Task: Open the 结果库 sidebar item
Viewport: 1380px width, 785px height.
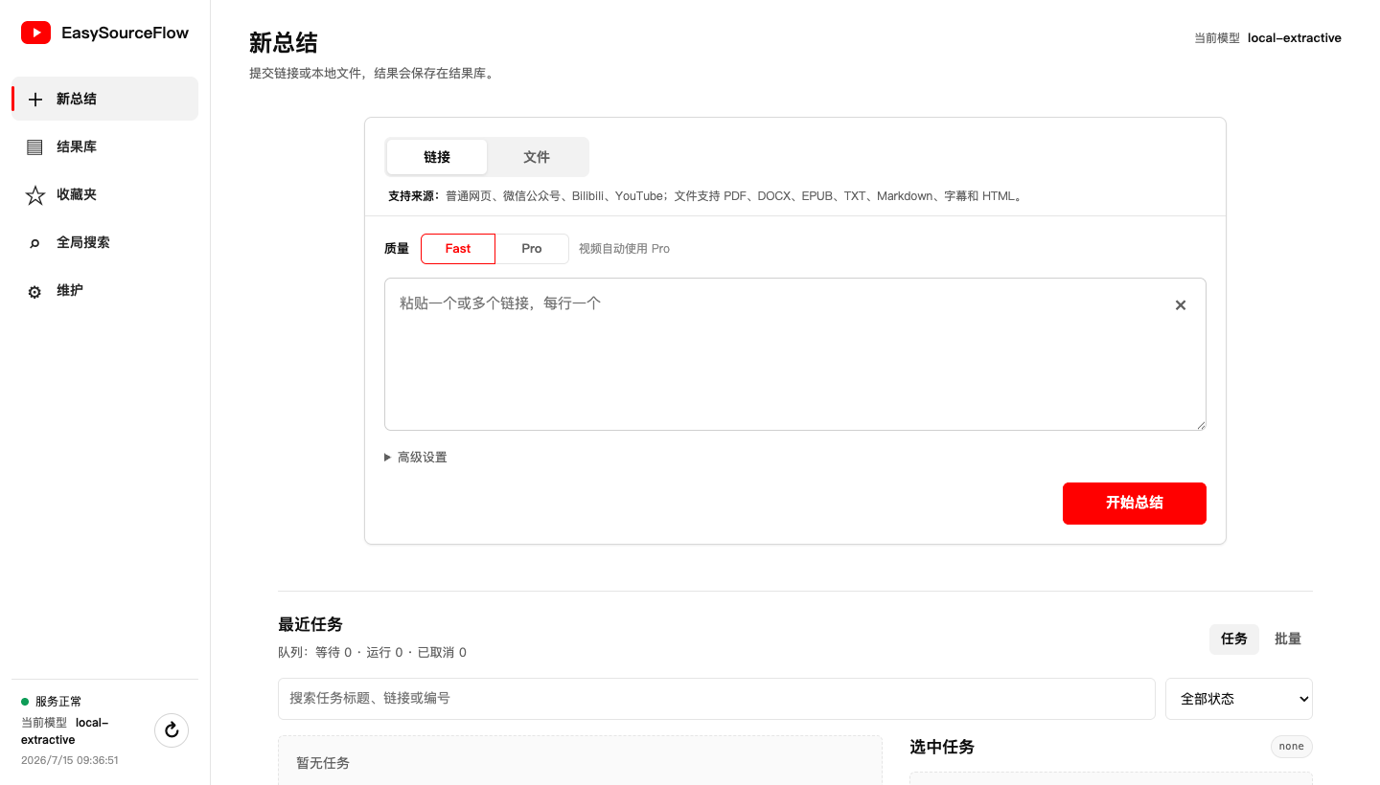Action: pyautogui.click(x=104, y=146)
